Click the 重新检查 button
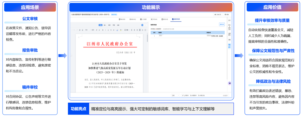301x116 pixels. (x=222, y=24)
